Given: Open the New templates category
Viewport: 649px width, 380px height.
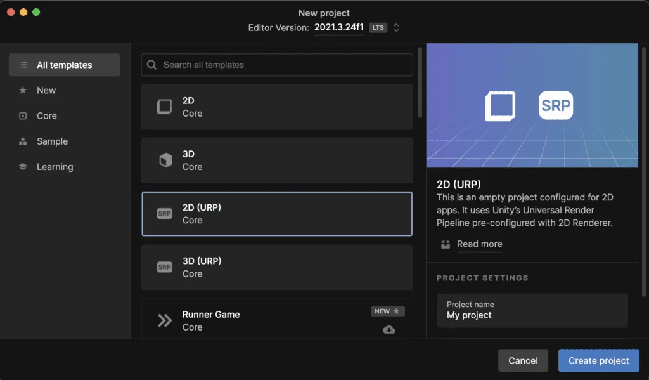Looking at the screenshot, I should point(46,90).
